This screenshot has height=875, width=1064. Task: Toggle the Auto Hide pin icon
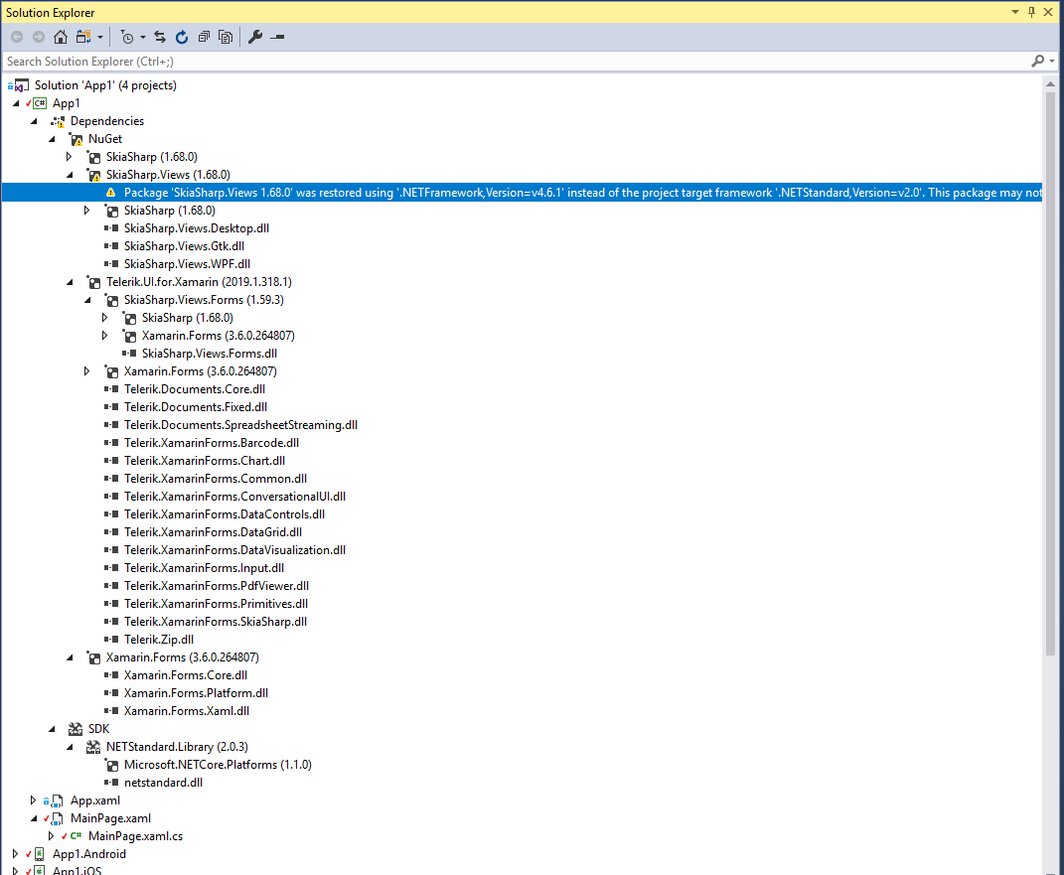point(1031,12)
